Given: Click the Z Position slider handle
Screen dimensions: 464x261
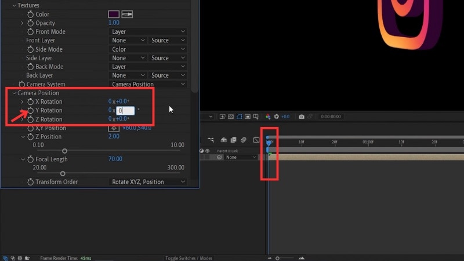Looking at the screenshot, I should (x=64, y=151).
